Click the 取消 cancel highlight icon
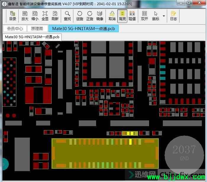207x182 pixels. [x=112, y=16]
